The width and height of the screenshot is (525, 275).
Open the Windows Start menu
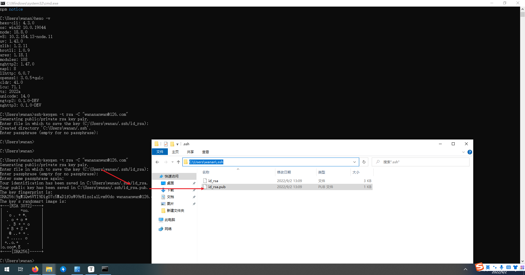7,269
